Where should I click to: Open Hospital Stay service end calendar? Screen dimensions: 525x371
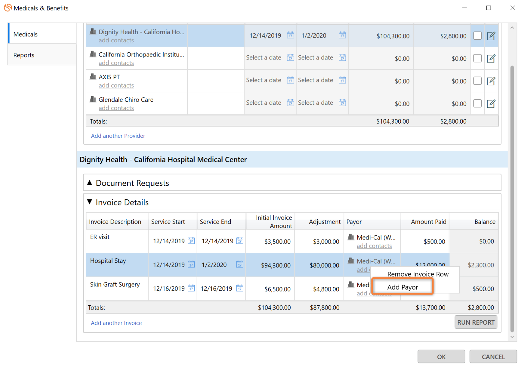(240, 264)
